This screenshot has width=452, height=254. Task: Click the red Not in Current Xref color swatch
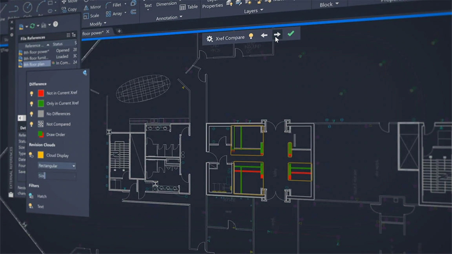pos(40,93)
